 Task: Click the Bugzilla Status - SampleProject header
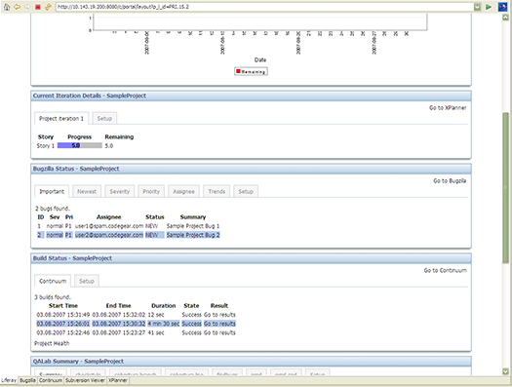pos(251,169)
